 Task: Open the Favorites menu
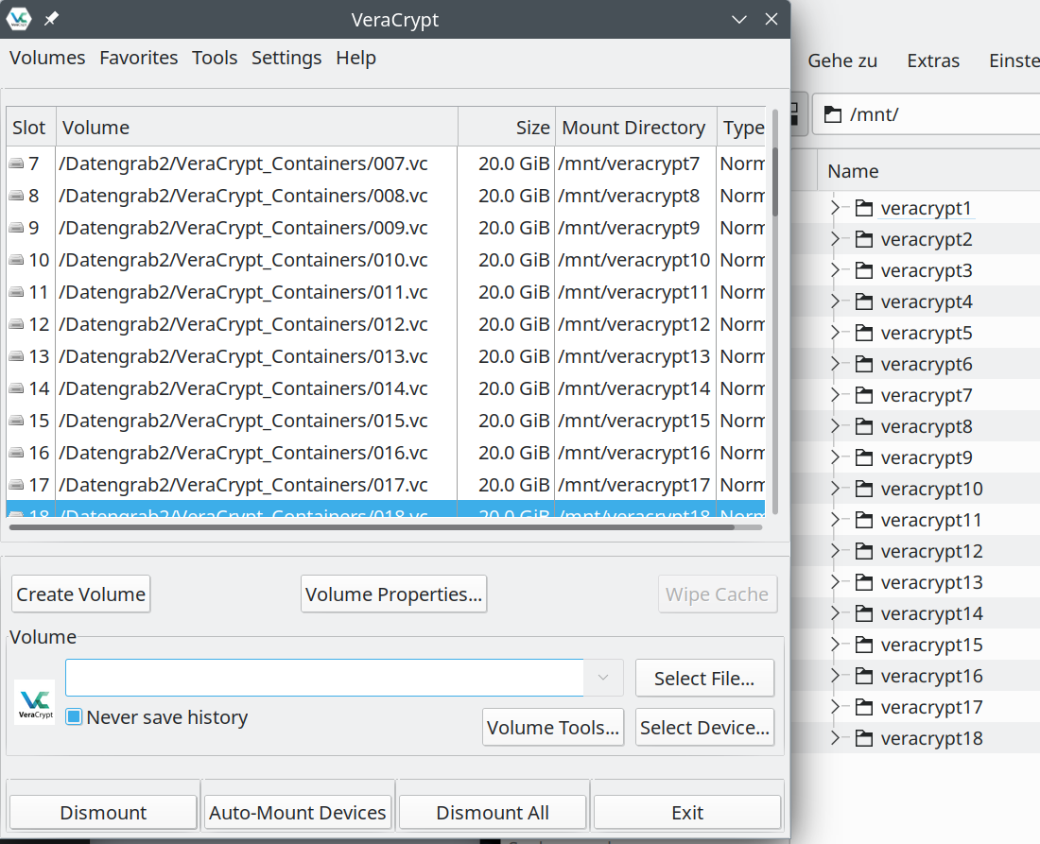coord(139,58)
